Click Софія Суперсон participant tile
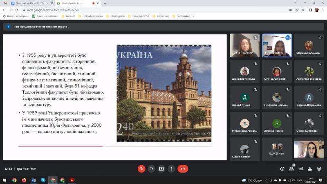The width and height of the screenshot is (327, 184). pos(309,123)
